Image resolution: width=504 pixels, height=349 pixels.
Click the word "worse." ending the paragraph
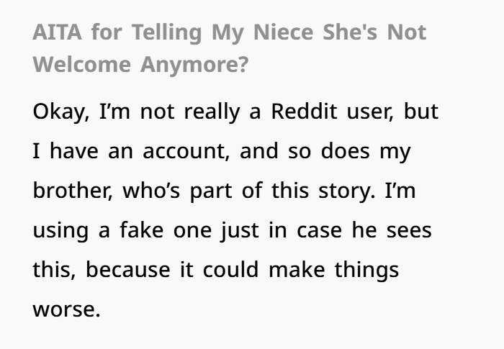click(67, 309)
